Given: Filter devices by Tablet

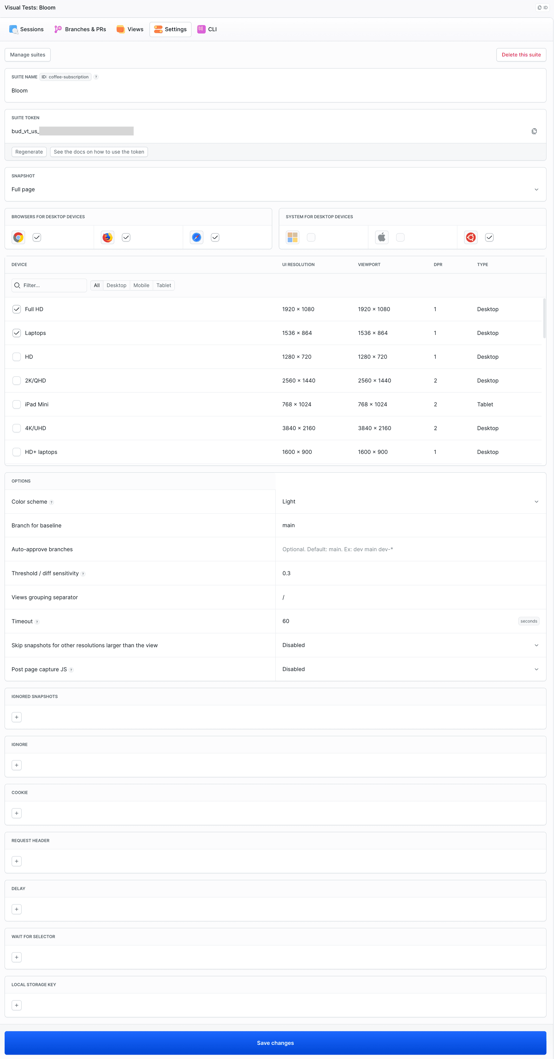Looking at the screenshot, I should click(x=164, y=285).
